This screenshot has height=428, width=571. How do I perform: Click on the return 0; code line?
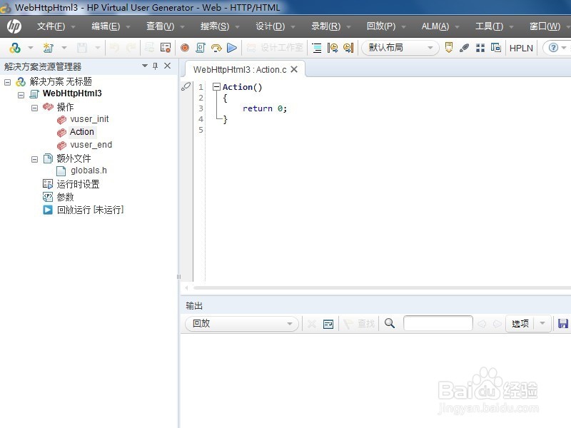tap(265, 108)
